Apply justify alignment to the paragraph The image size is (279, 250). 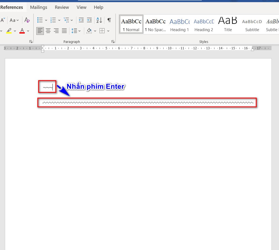tap(64, 31)
